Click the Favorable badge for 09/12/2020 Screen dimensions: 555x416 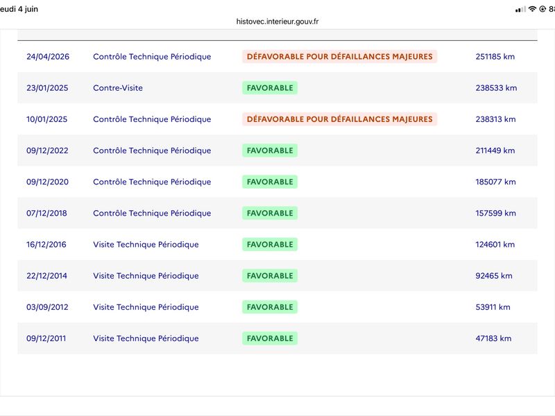click(x=270, y=182)
